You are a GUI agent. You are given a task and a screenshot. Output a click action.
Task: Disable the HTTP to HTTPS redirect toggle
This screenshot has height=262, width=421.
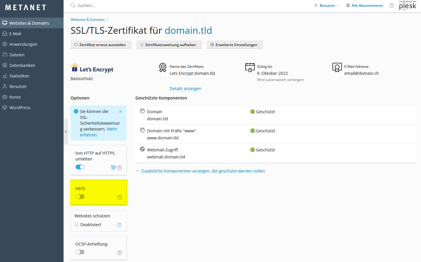tap(80, 167)
